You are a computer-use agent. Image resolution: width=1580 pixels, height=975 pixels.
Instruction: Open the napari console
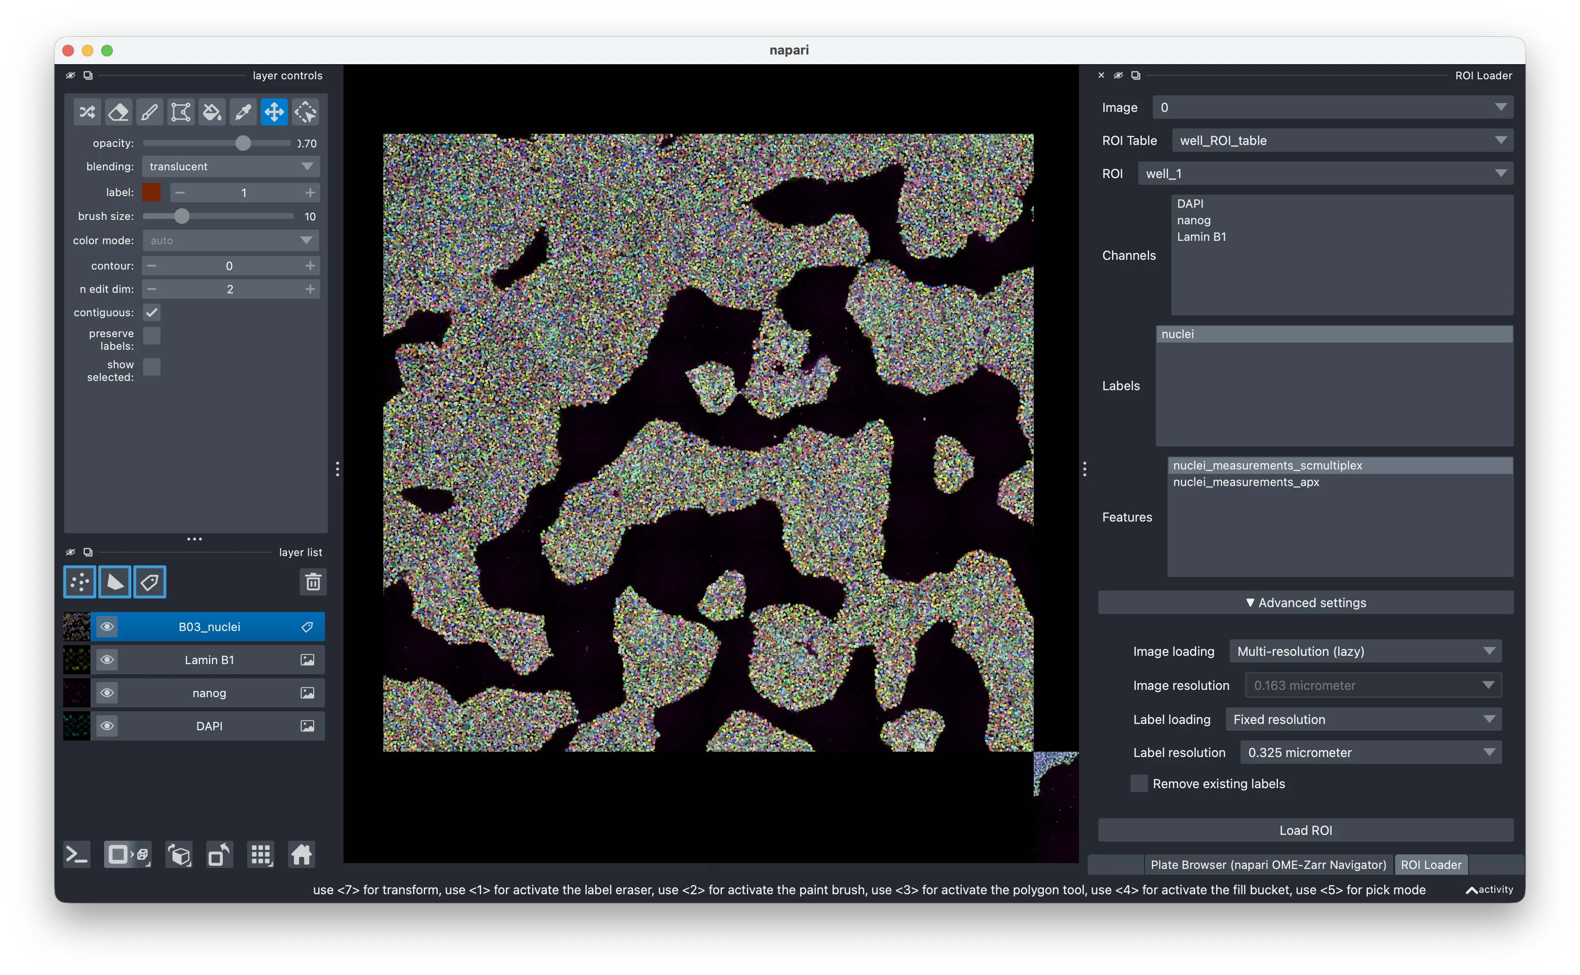coord(77,855)
